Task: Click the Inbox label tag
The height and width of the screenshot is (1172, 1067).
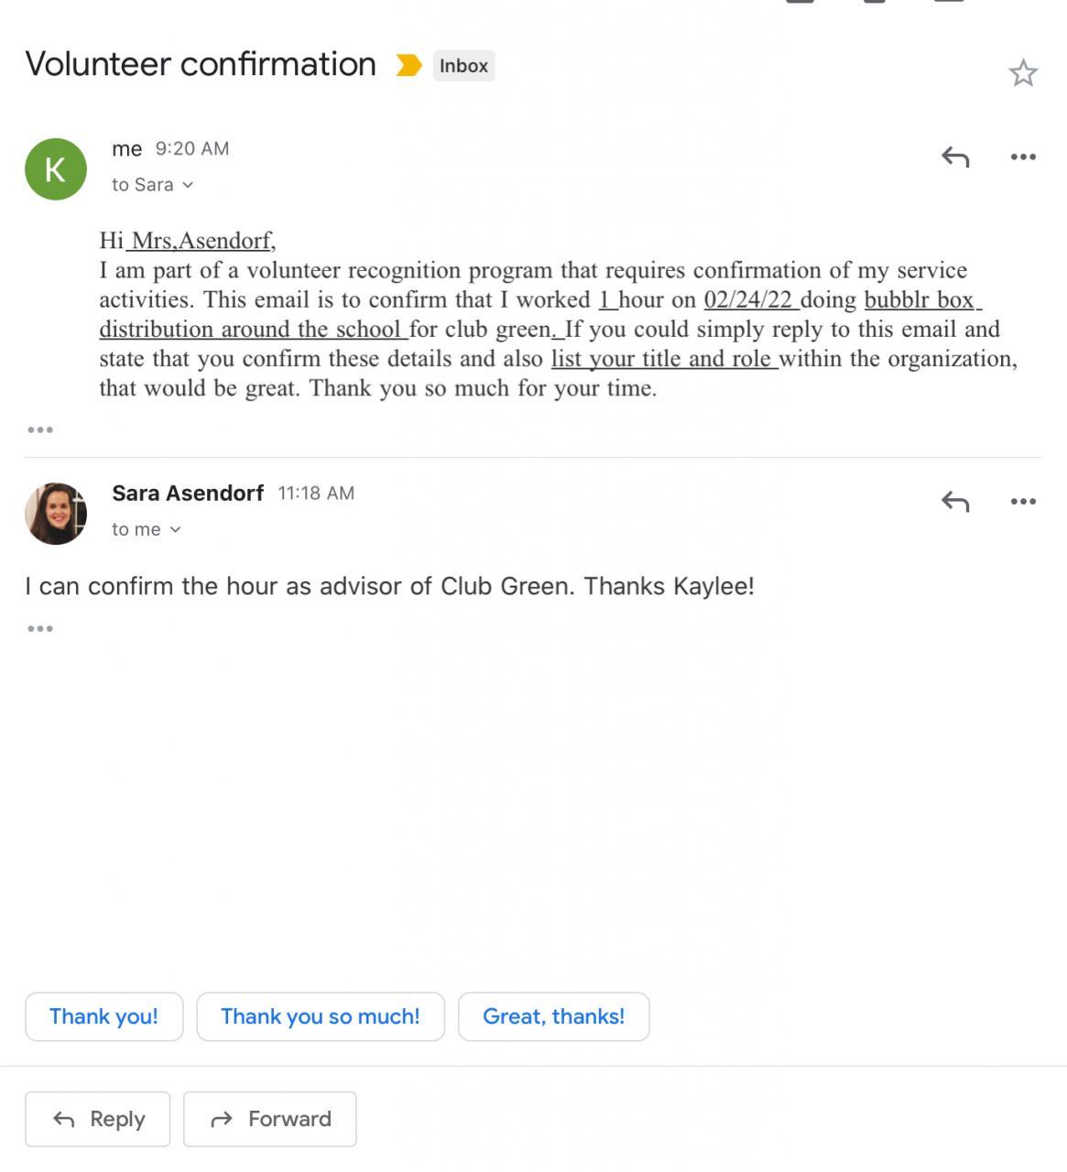Action: click(463, 66)
